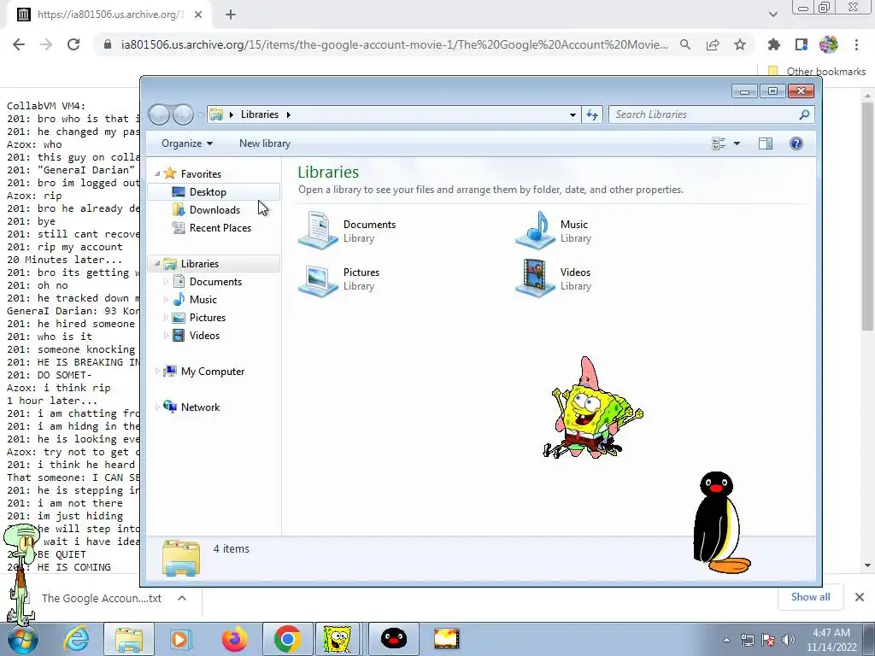Image resolution: width=875 pixels, height=656 pixels.
Task: Open download item options chevron
Action: click(182, 598)
